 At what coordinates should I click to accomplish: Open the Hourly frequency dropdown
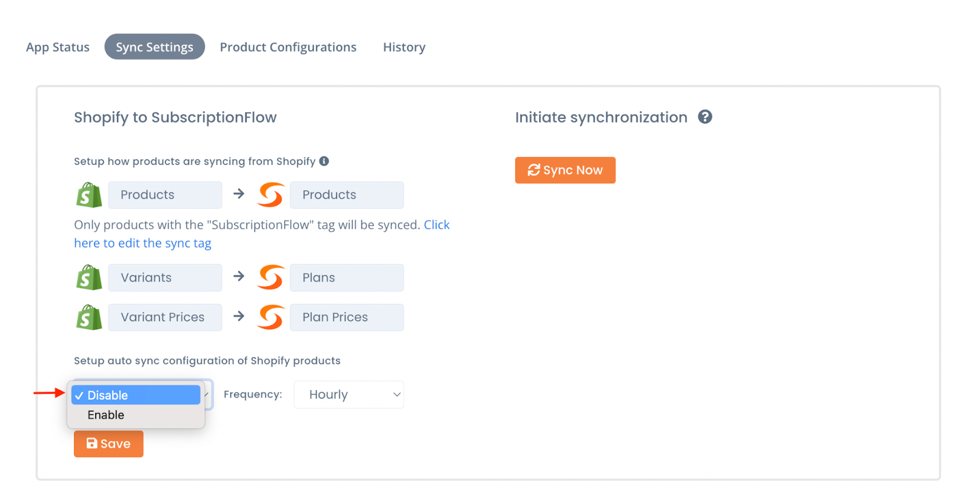349,394
